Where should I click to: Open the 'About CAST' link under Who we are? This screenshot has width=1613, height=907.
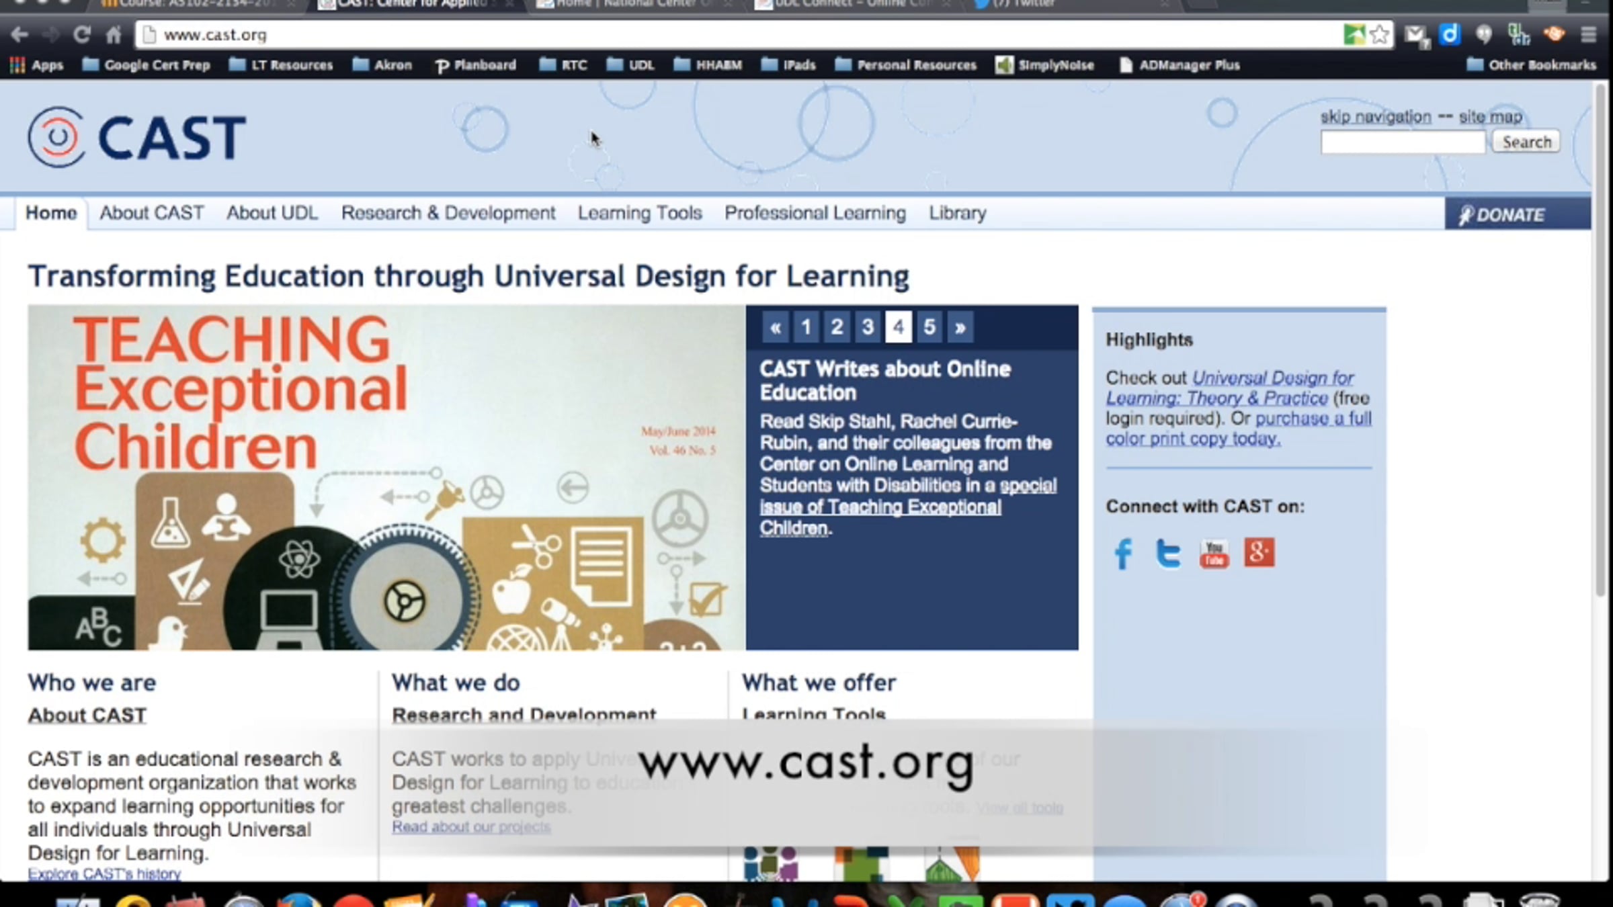[x=87, y=716]
